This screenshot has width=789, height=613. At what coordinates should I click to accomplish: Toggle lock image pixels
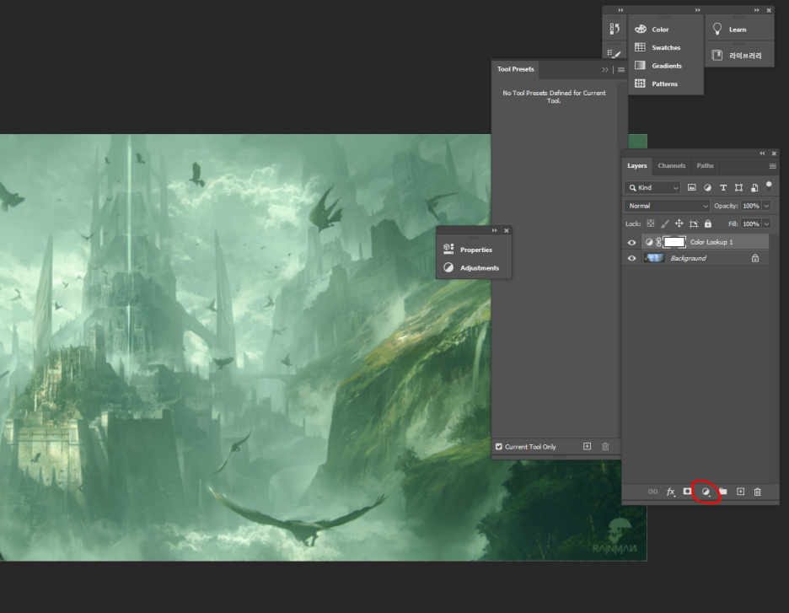click(x=665, y=223)
